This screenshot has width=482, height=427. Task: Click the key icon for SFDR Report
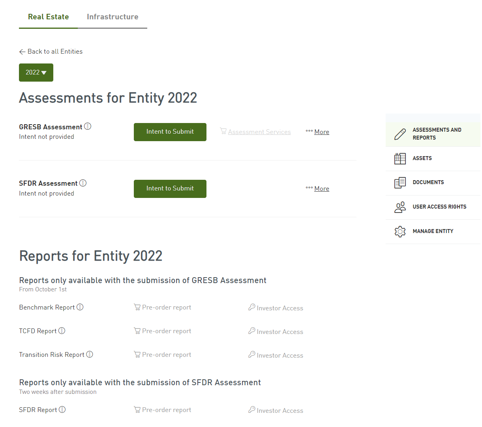click(251, 410)
